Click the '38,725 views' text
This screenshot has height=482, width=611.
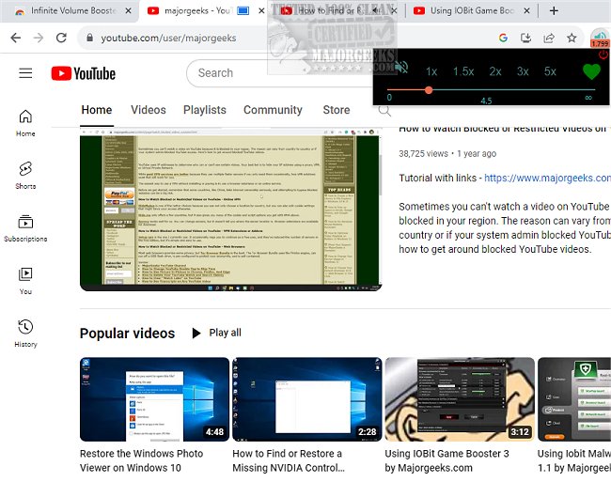click(x=423, y=154)
